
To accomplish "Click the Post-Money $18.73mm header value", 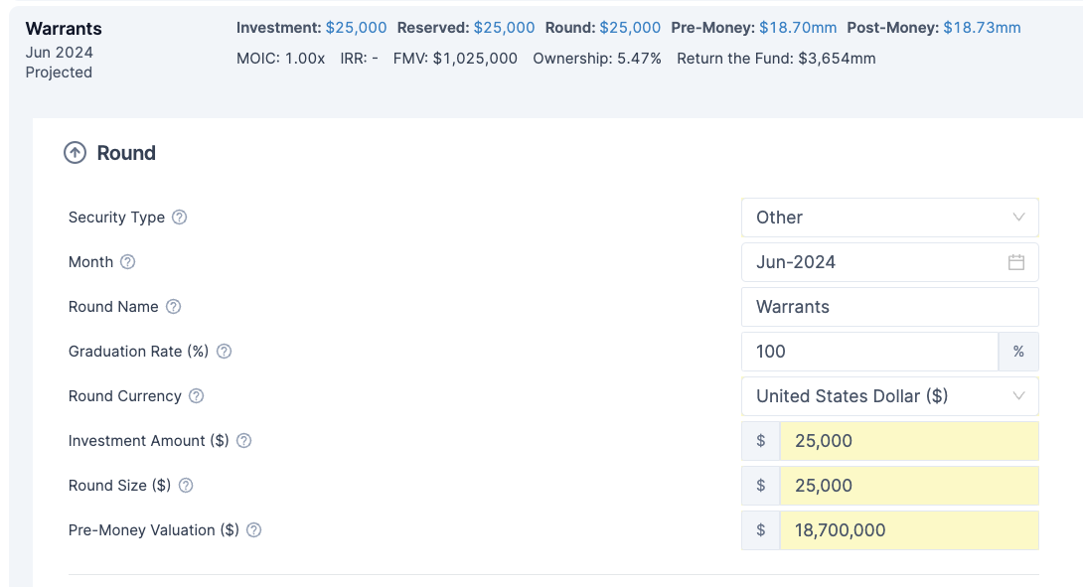I will coord(981,28).
